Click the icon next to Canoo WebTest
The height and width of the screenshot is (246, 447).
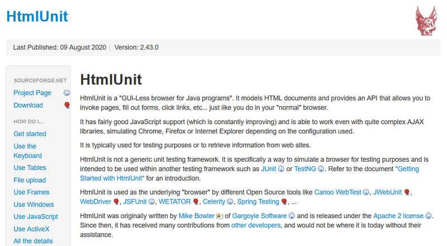(x=366, y=192)
